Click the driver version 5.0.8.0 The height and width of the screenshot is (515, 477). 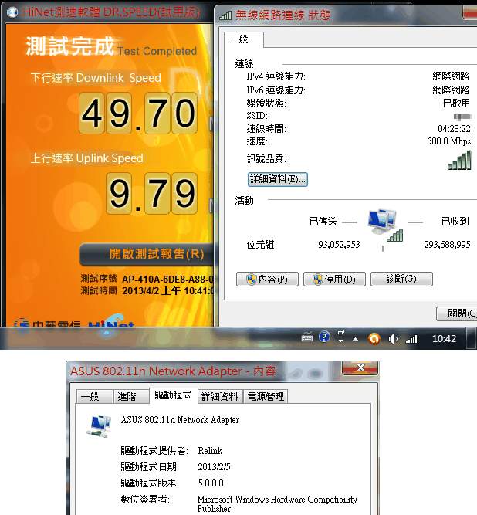(211, 483)
